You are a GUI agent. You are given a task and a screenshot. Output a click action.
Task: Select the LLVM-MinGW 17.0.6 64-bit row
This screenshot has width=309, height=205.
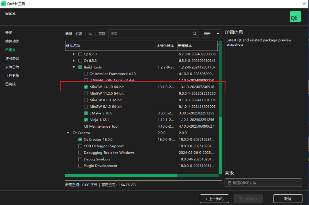click(142, 80)
